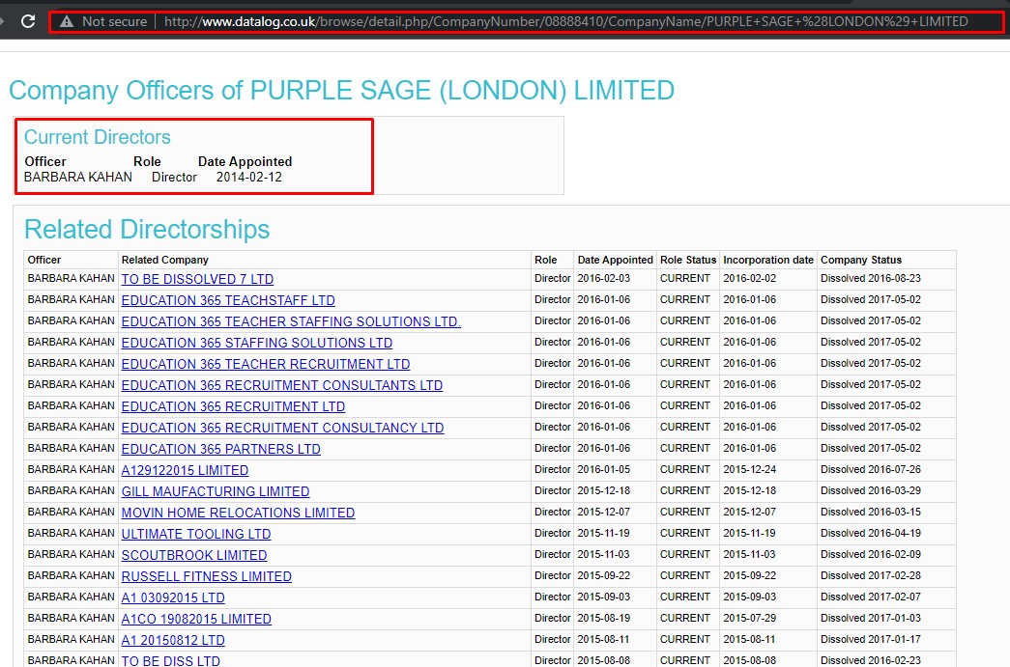Click appointment date 2014-02-12

(x=248, y=177)
